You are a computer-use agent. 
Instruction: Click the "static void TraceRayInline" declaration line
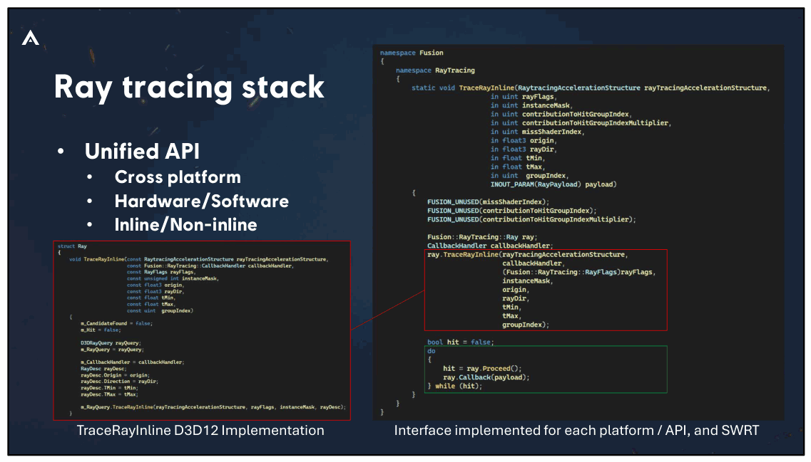591,88
